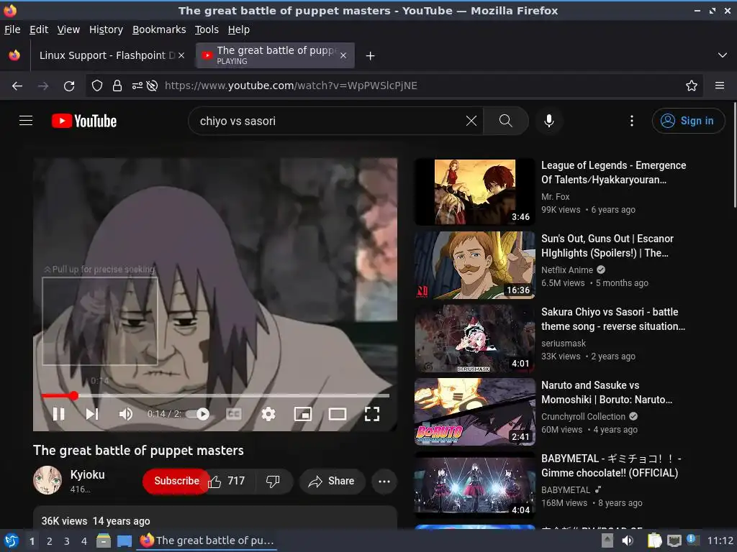Mute the video volume
Image resolution: width=737 pixels, height=552 pixels.
point(125,414)
